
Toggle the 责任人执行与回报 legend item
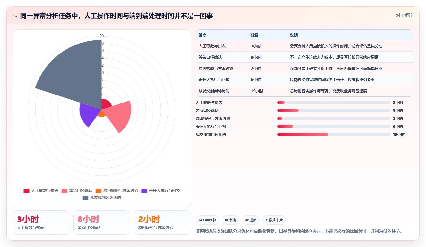(161, 191)
